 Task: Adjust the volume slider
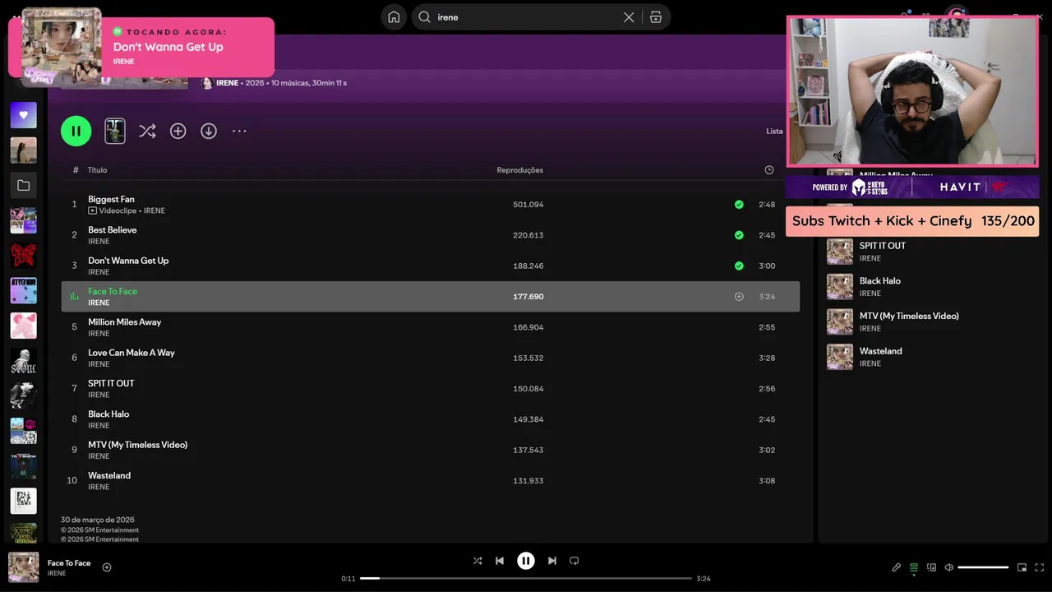click(x=983, y=567)
